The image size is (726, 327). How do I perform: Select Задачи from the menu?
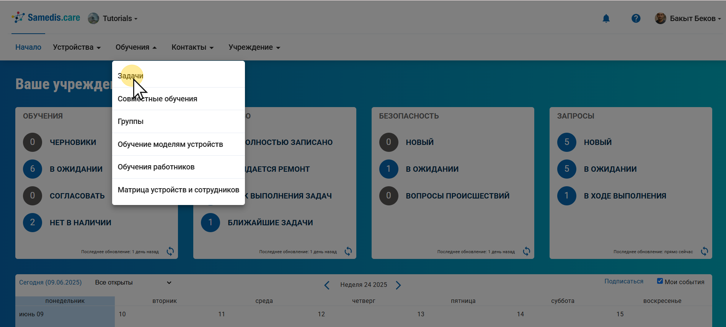click(131, 76)
